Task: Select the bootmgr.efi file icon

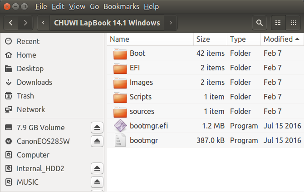Action: click(x=120, y=126)
